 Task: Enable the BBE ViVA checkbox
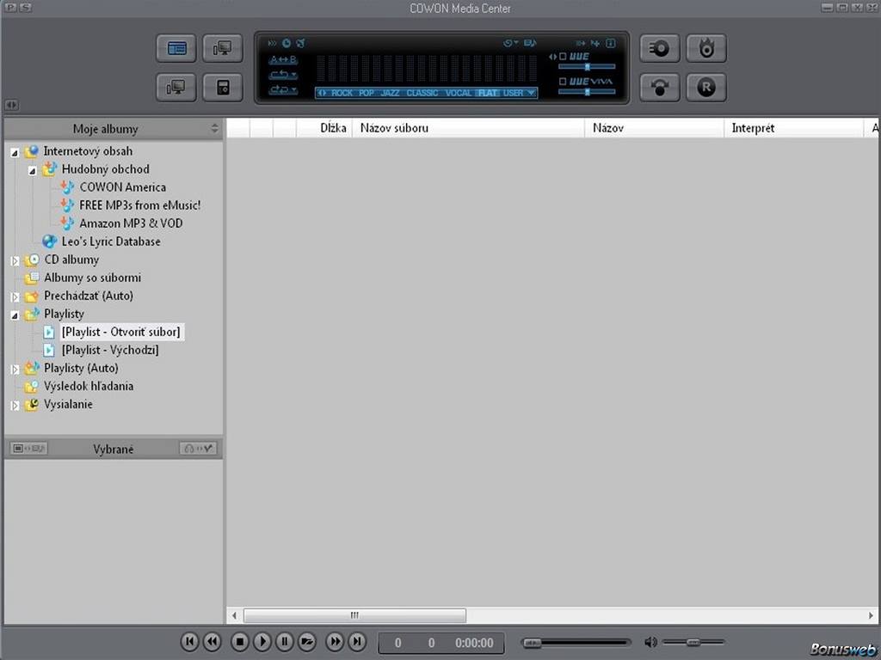point(563,82)
